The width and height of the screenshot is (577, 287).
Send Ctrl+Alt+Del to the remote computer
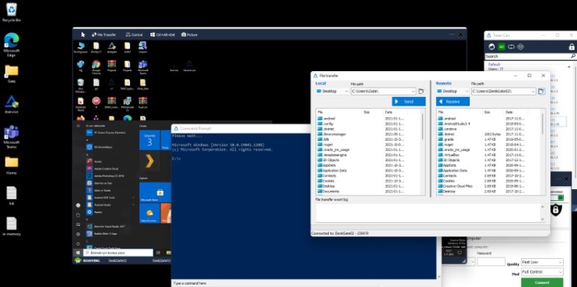pos(162,34)
